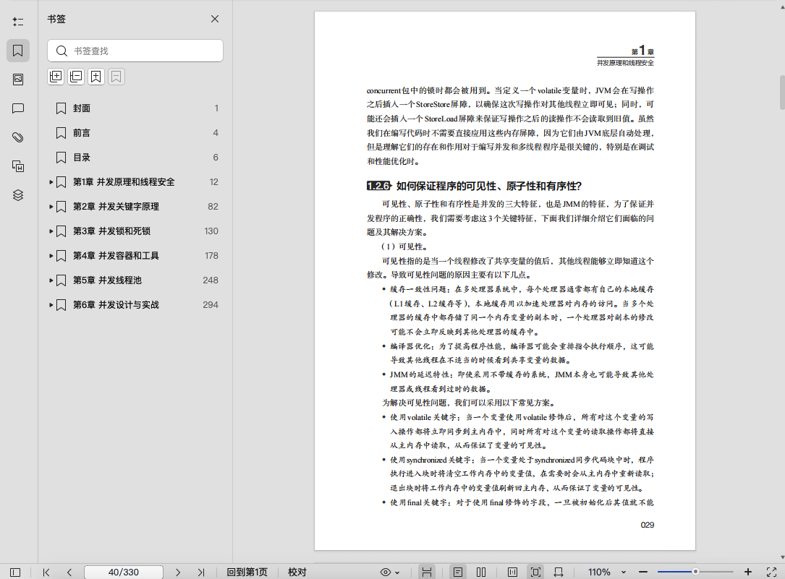Select single page view
Image resolution: width=785 pixels, height=579 pixels.
coord(457,572)
